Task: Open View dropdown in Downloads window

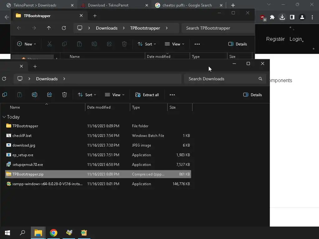Action: 115,95
